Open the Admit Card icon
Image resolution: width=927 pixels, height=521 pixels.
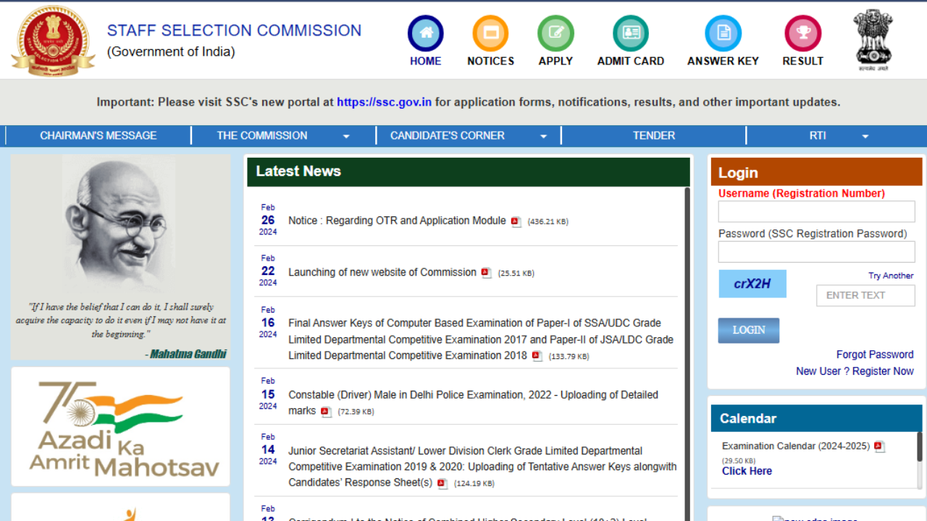(630, 33)
